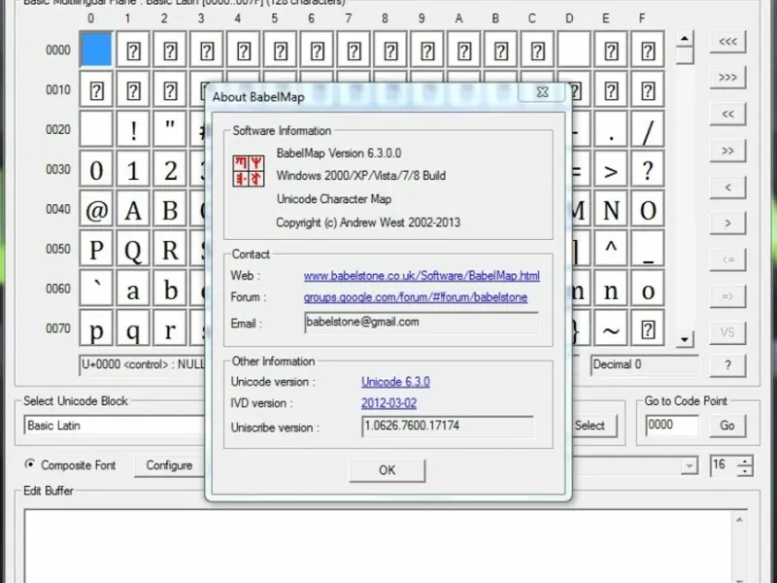Click the babelstone@gmail.com email field
The height and width of the screenshot is (583, 777).
[422, 323]
